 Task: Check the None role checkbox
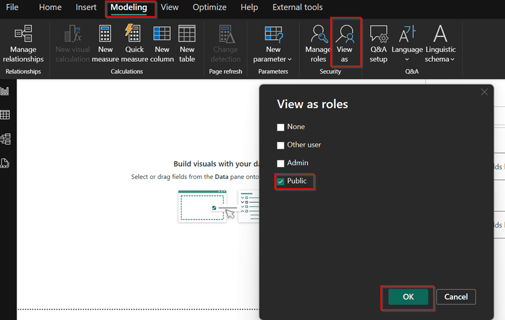[280, 127]
